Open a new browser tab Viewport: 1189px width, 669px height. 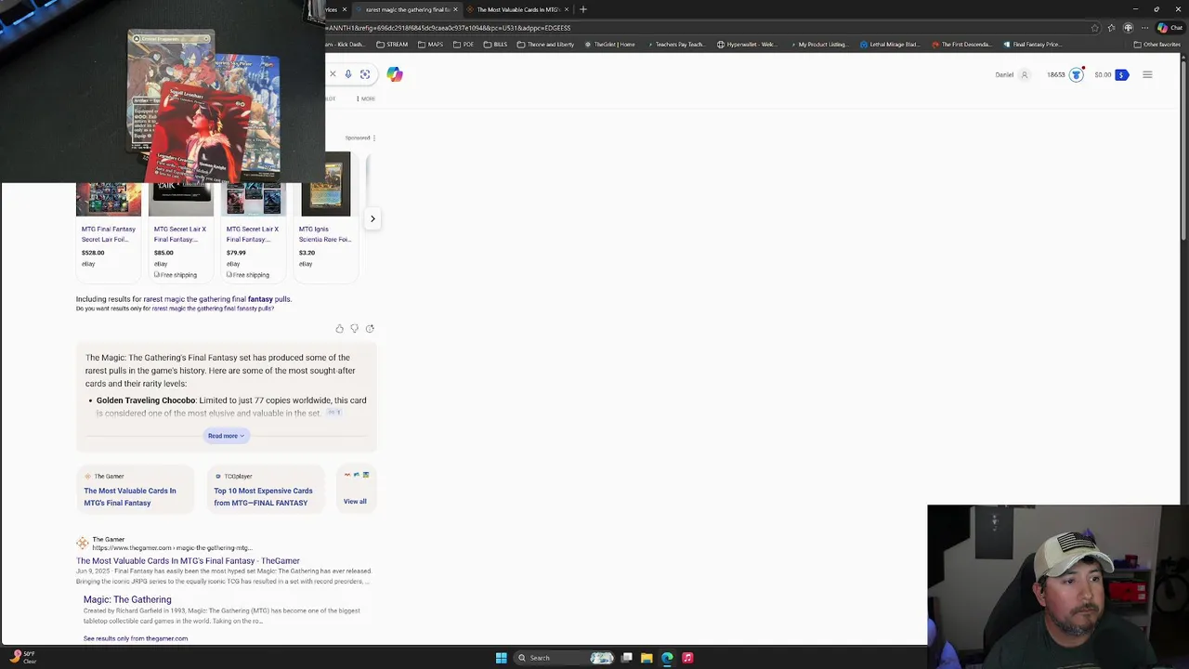pyautogui.click(x=583, y=9)
